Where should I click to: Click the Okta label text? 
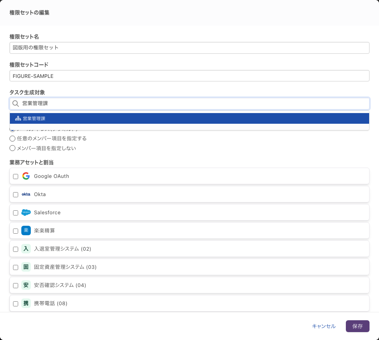point(40,195)
